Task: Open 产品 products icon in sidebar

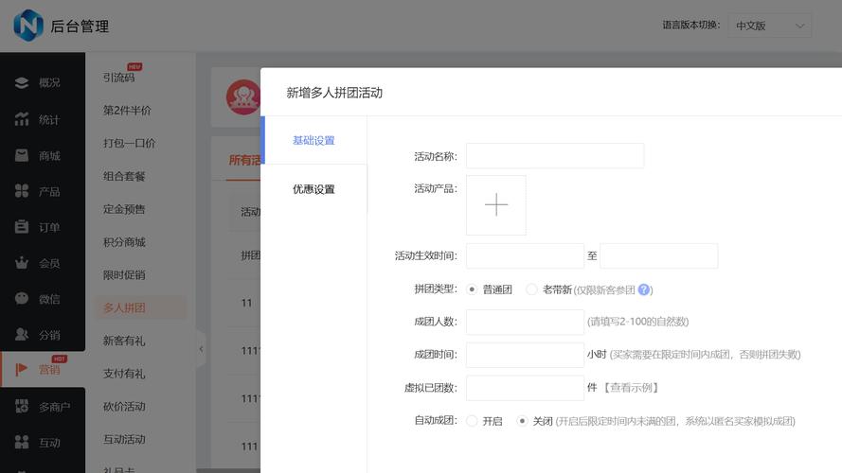Action: coord(22,191)
